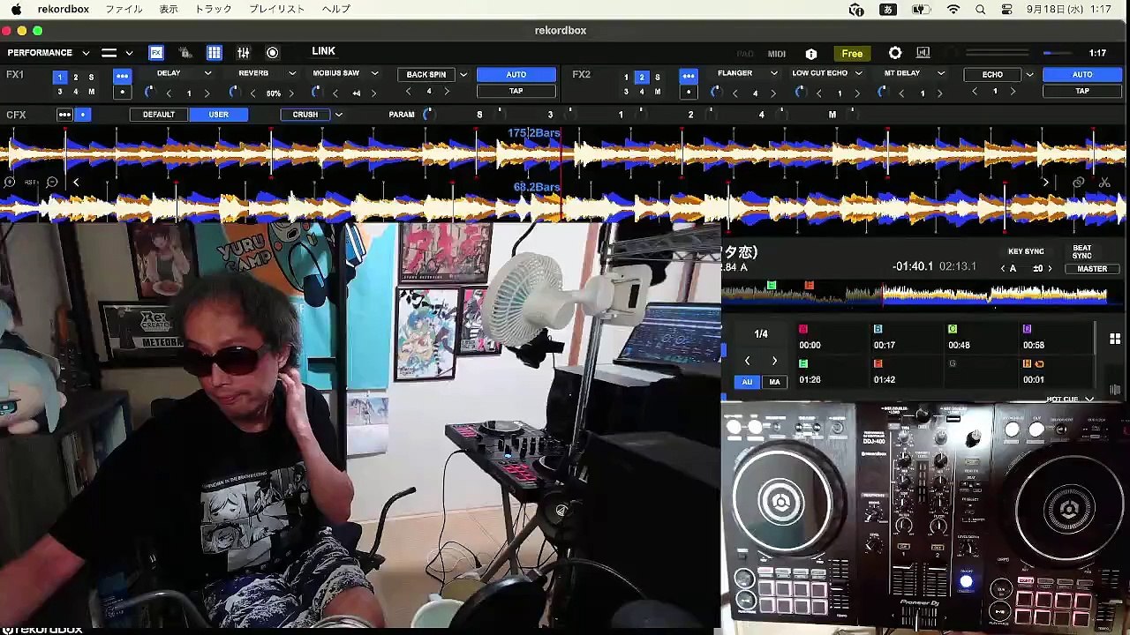
Task: Assign FX2 to deck 3
Action: [626, 92]
